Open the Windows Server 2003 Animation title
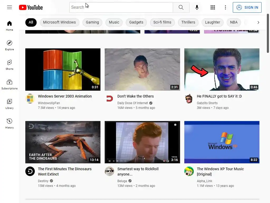270x203 pixels. (x=65, y=96)
